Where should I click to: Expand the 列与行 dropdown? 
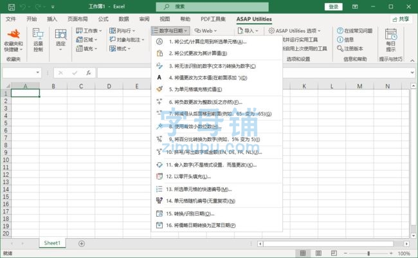(x=122, y=31)
